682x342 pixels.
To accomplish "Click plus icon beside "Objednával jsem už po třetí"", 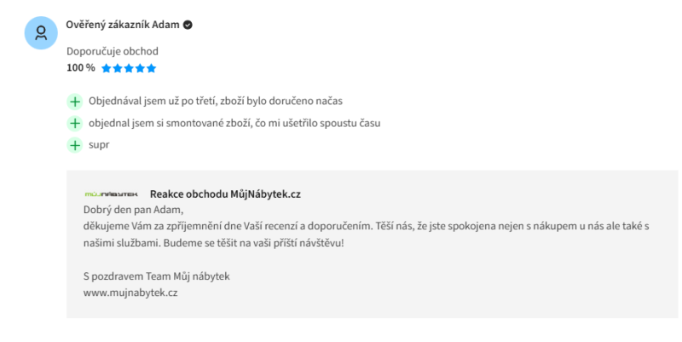I will point(75,101).
